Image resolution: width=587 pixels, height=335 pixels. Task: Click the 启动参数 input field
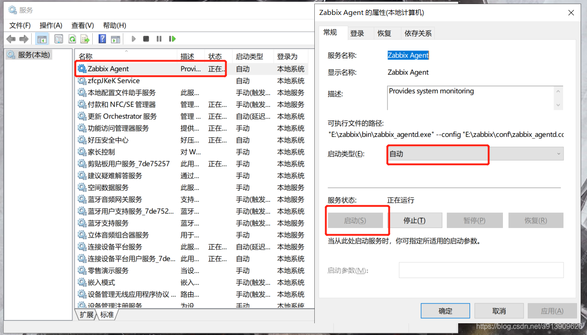[481, 270]
